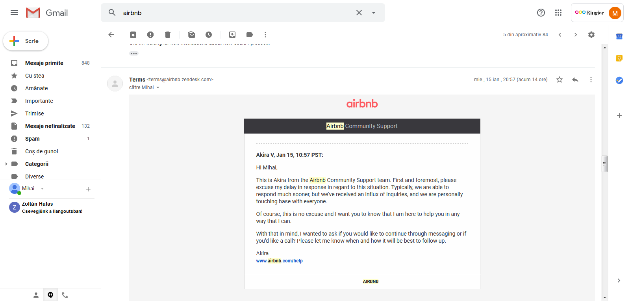Expand recipient details next to Mihai
Viewport: 630px width, 301px height.
(158, 87)
